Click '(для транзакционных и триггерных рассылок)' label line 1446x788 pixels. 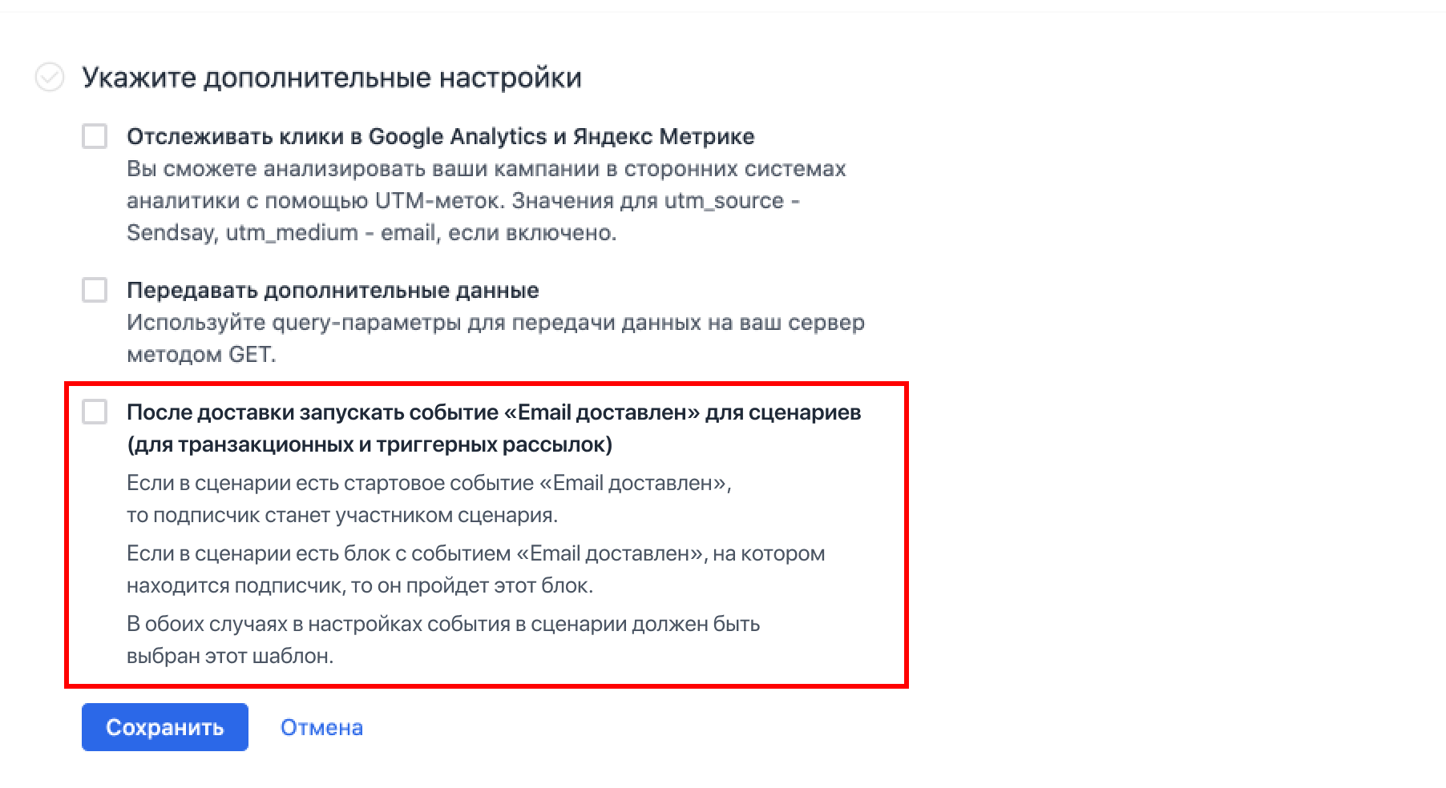370,444
